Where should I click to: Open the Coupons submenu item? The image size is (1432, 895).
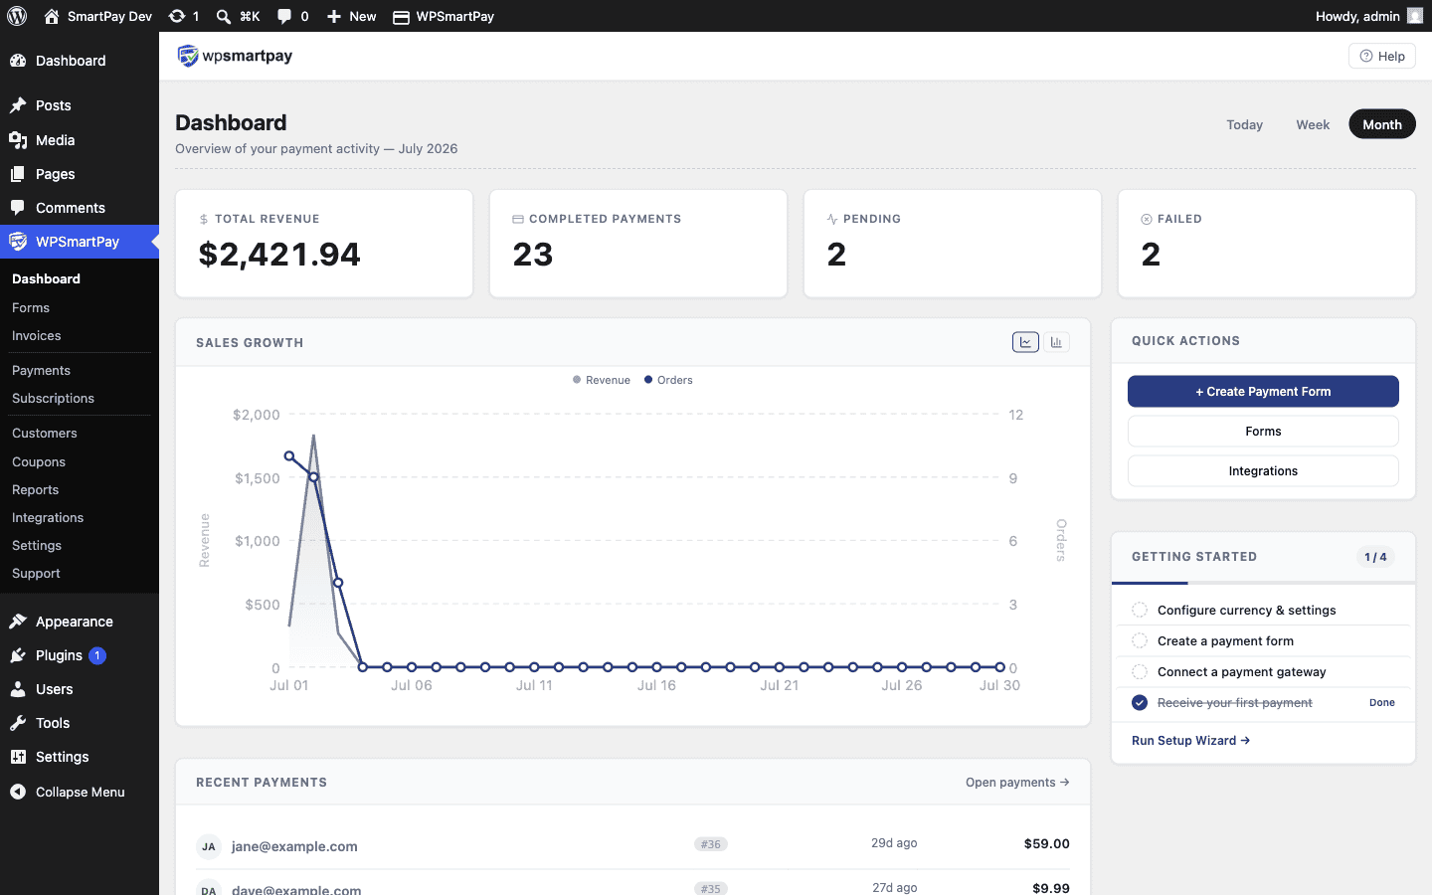pos(39,462)
